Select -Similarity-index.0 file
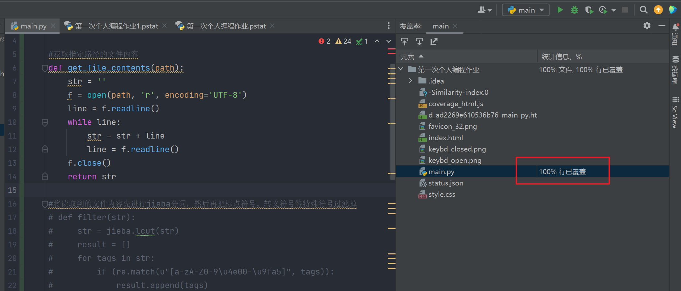681x291 pixels. [458, 93]
